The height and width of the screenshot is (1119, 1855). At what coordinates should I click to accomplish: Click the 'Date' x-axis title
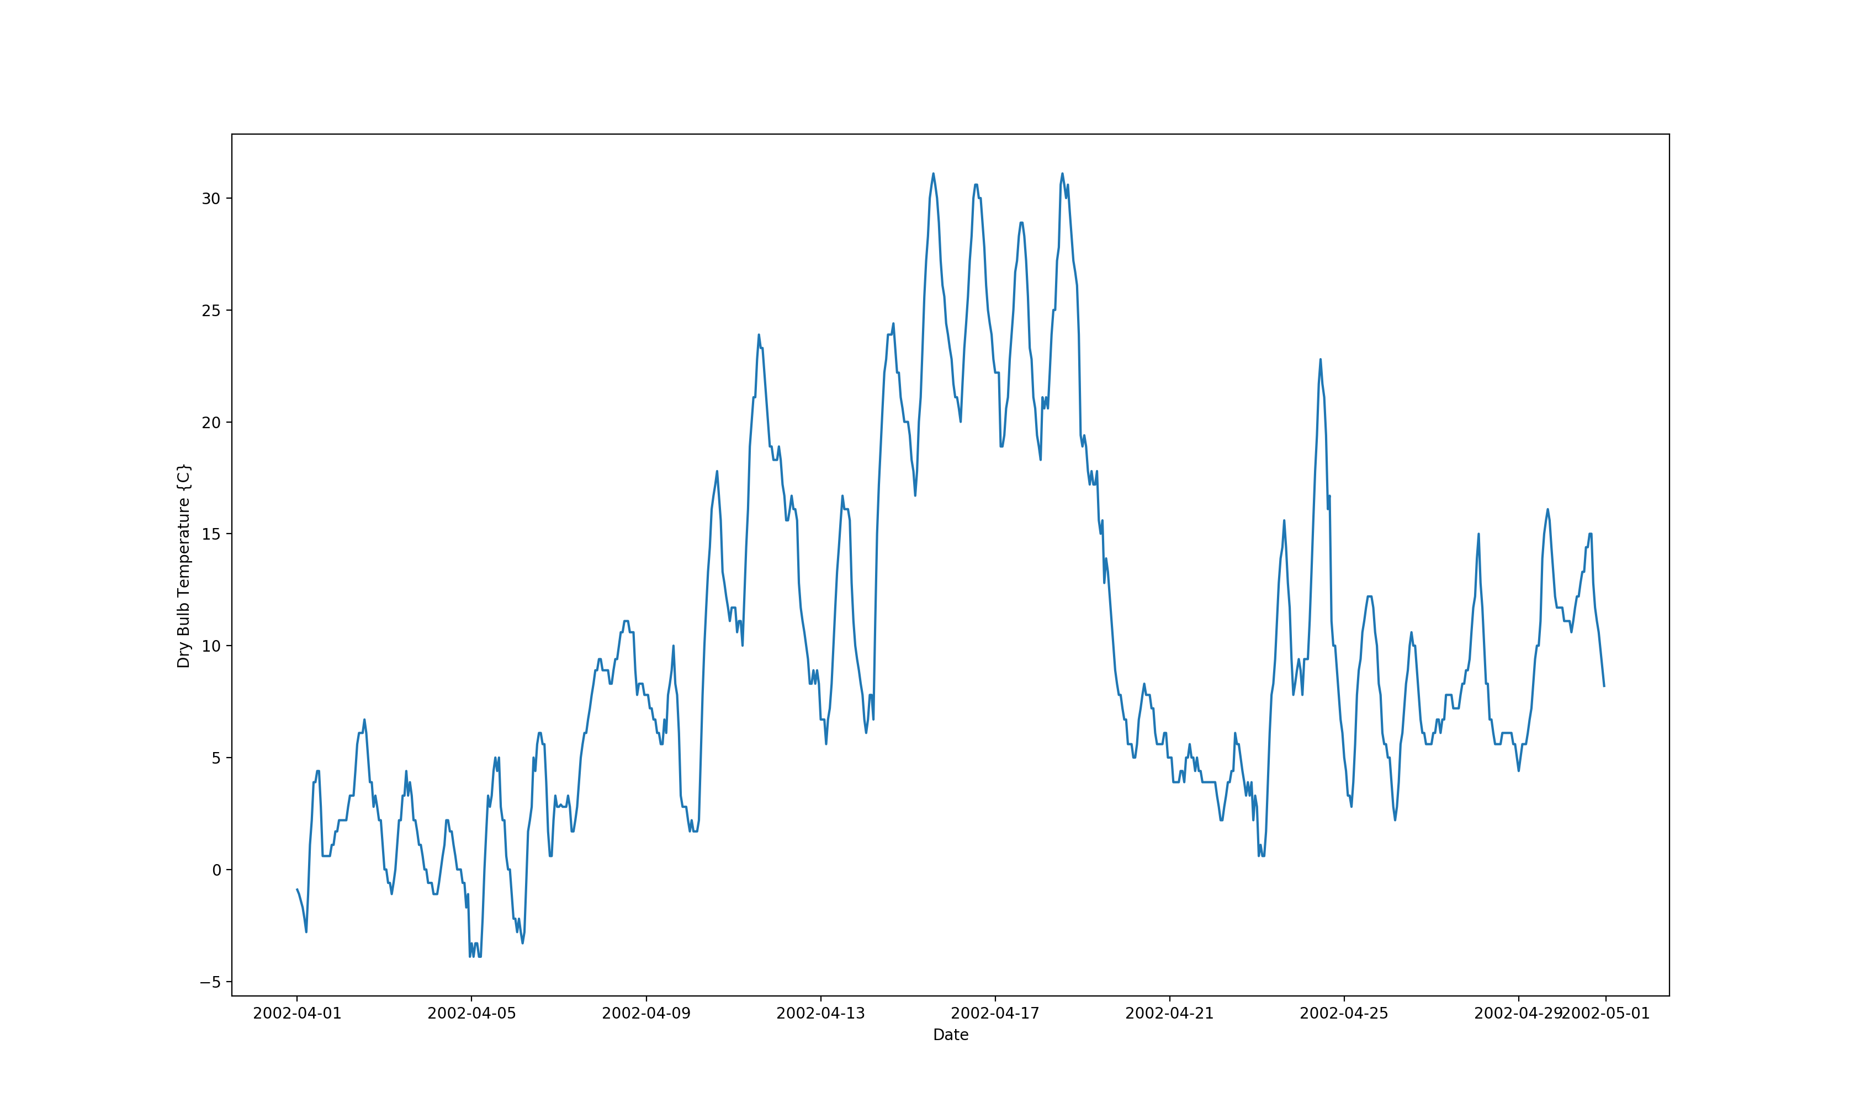(x=950, y=1036)
